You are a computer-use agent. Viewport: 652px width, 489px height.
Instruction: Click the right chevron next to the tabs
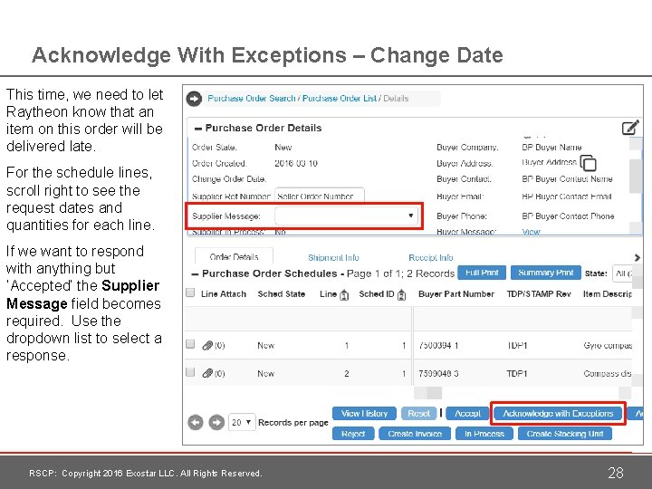(637, 258)
